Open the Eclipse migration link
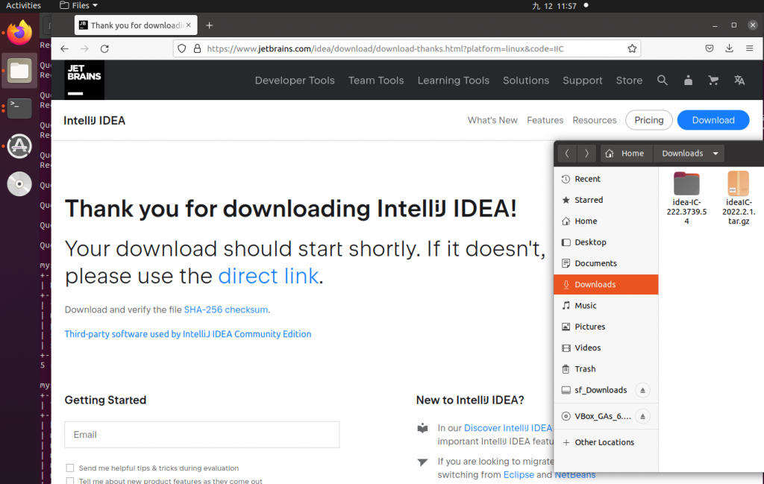The image size is (764, 484). 519,475
